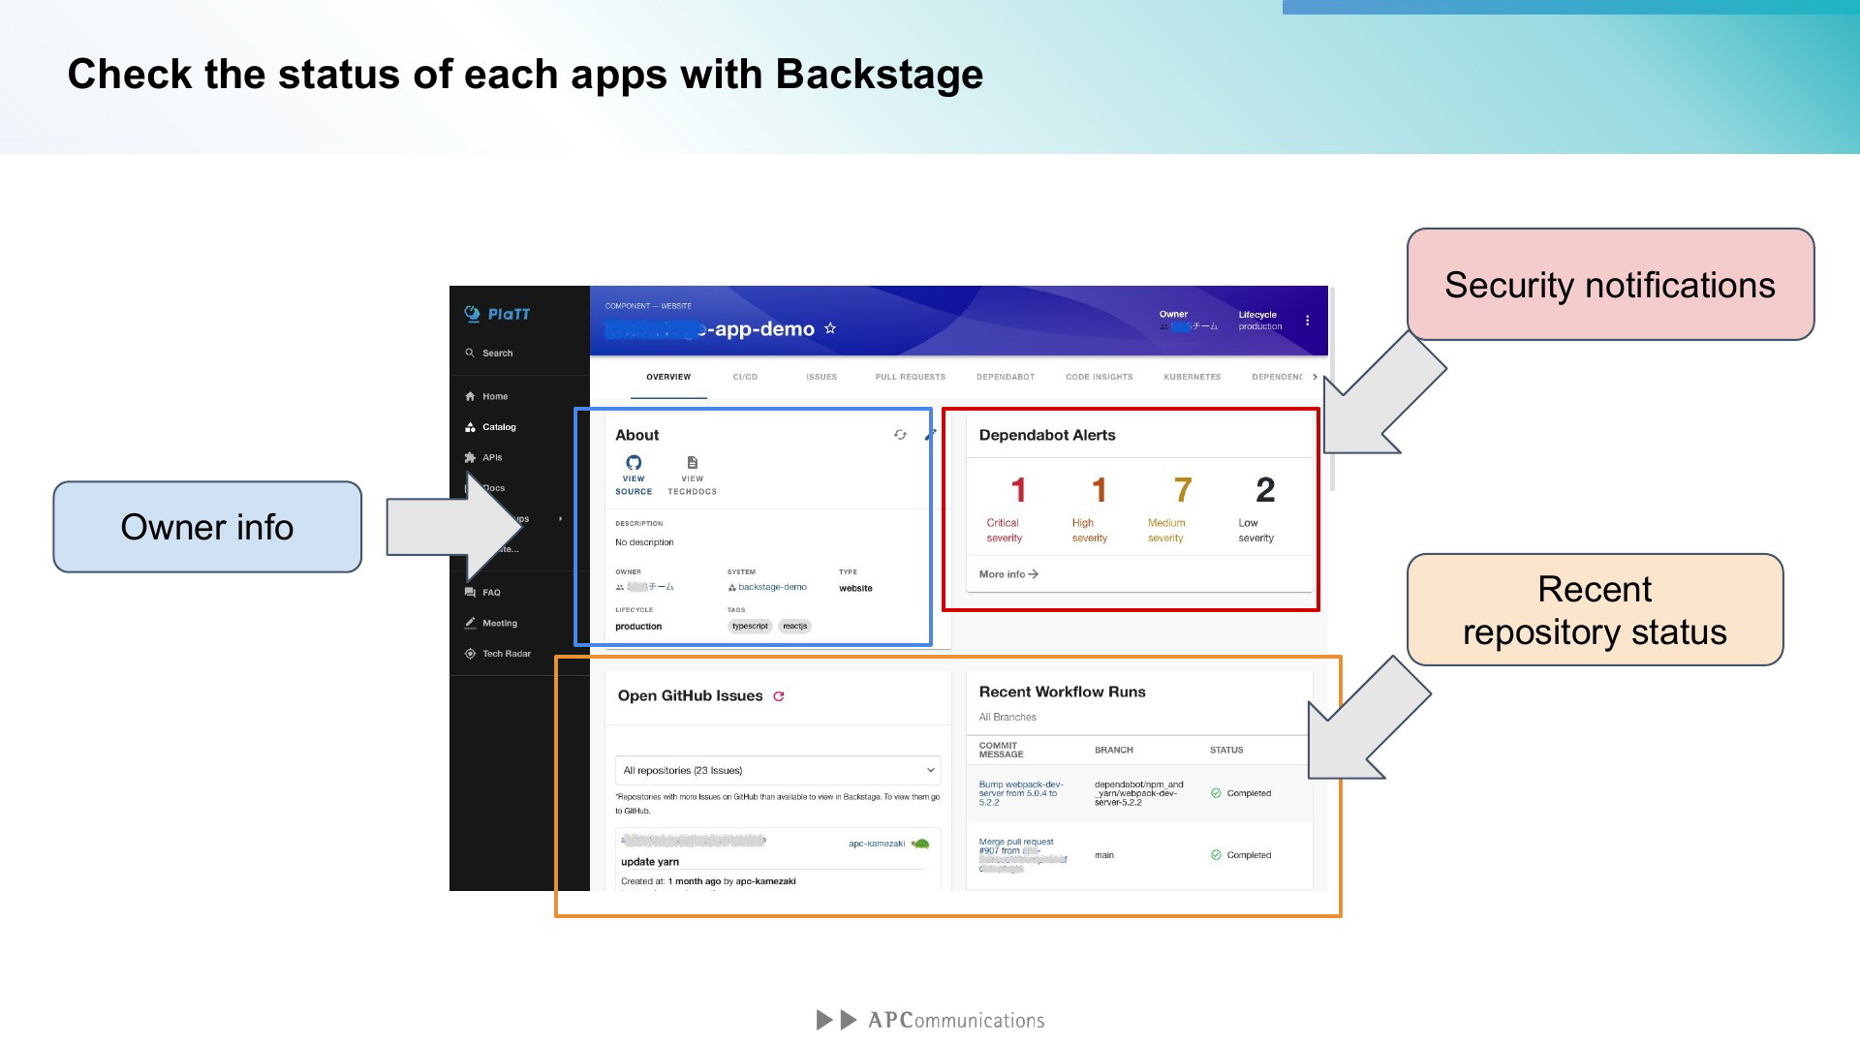
Task: Refresh the About card
Action: click(900, 435)
